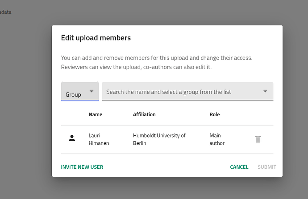
Task: Delete Lauri Himanen using trash icon
Action: 258,139
